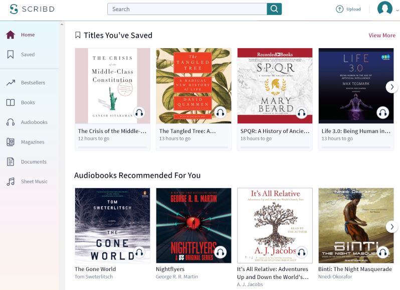
Task: Open The Crisis of the Middle-Class Constitution cover
Action: 112,86
